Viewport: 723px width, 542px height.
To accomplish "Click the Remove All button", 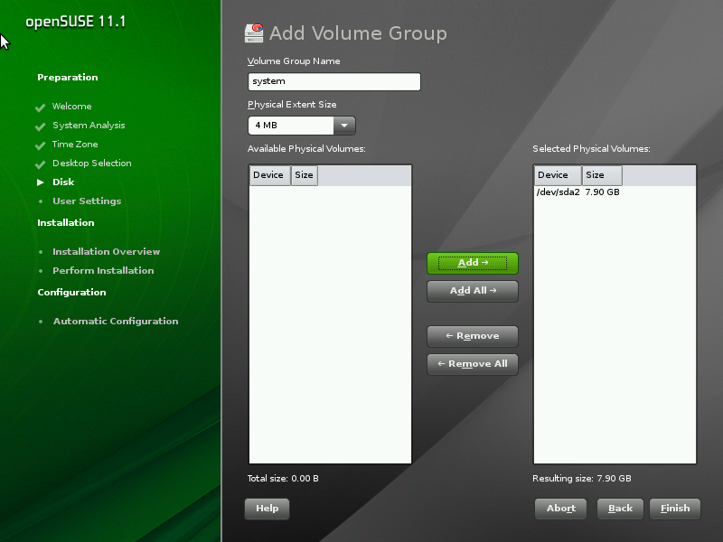I will (x=472, y=364).
